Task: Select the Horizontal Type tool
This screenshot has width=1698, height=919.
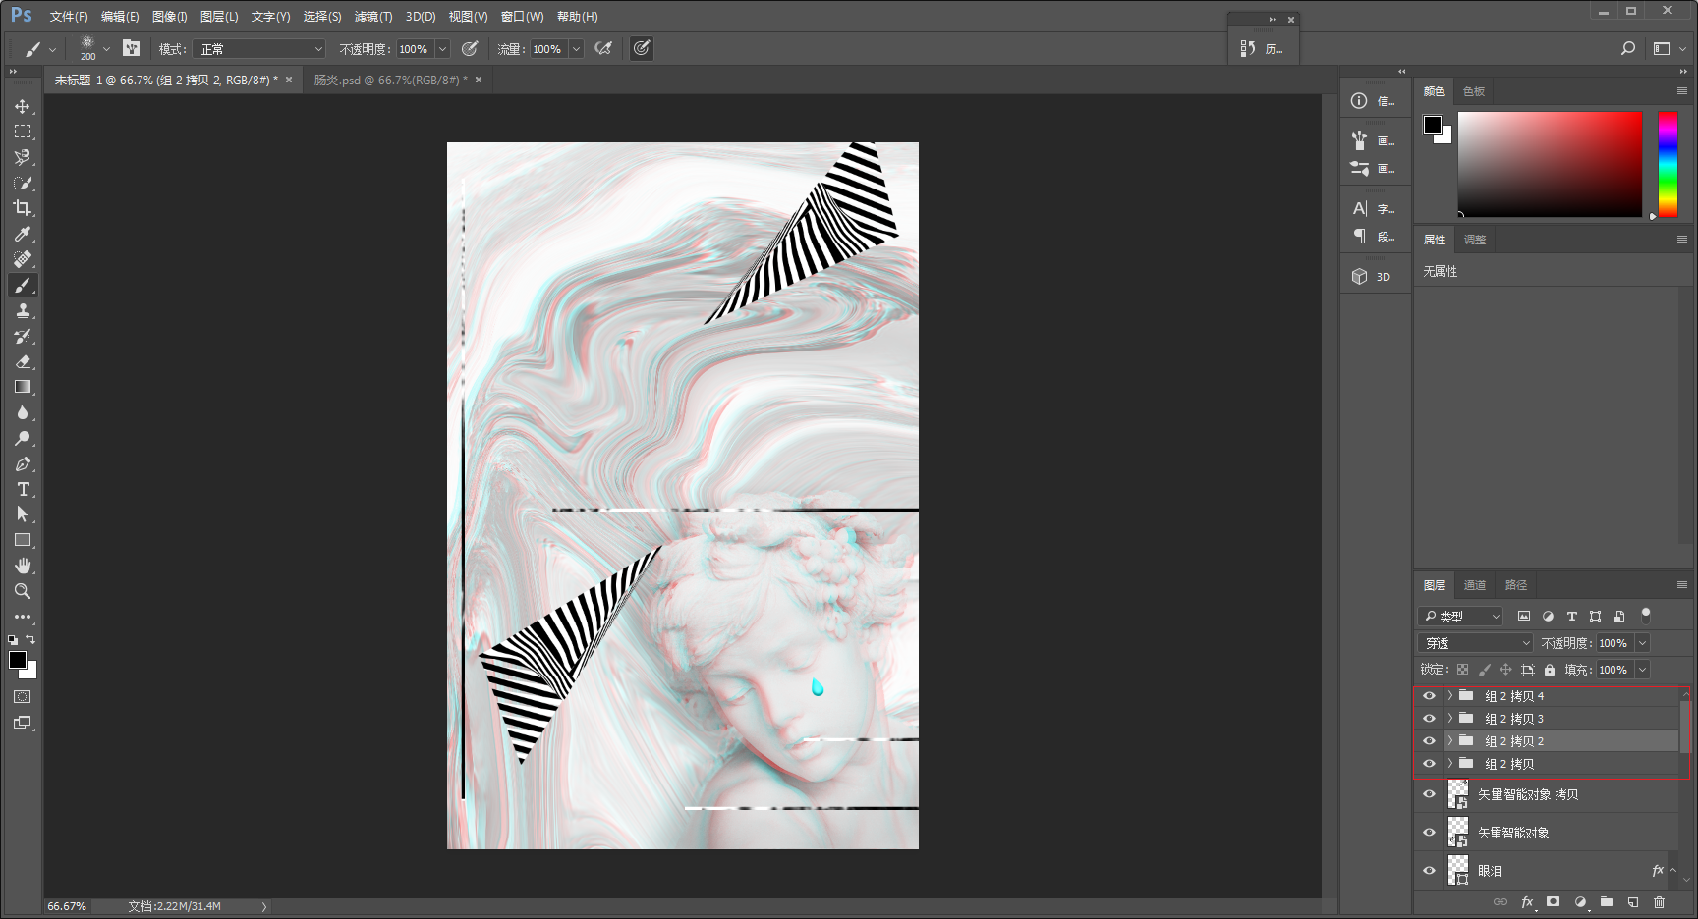Action: (x=23, y=489)
